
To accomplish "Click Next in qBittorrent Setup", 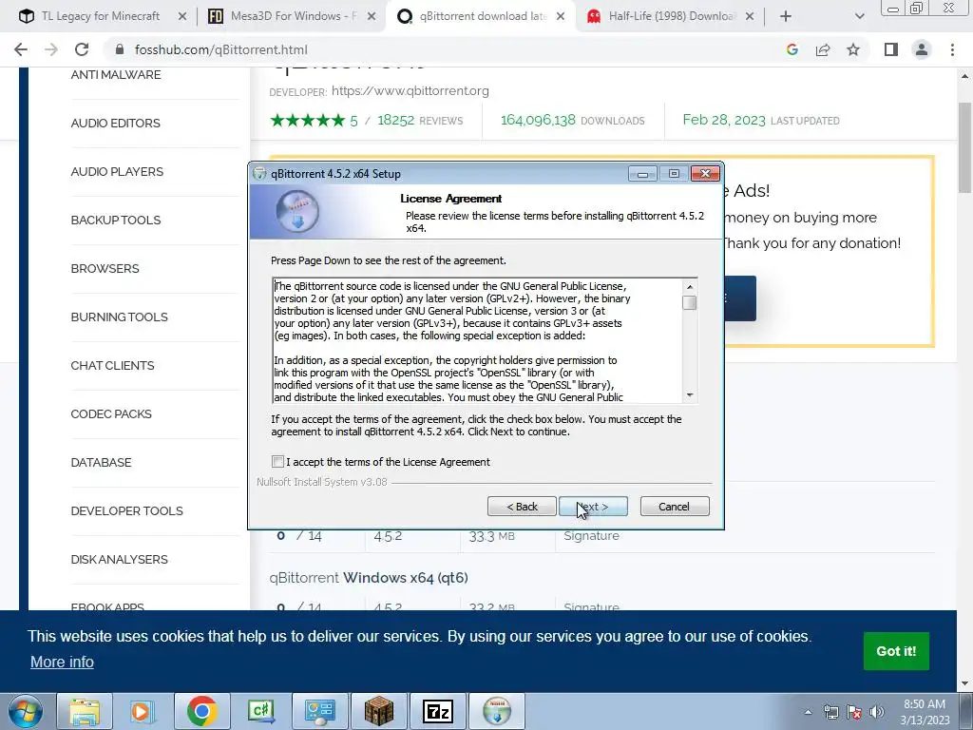I will click(x=593, y=507).
